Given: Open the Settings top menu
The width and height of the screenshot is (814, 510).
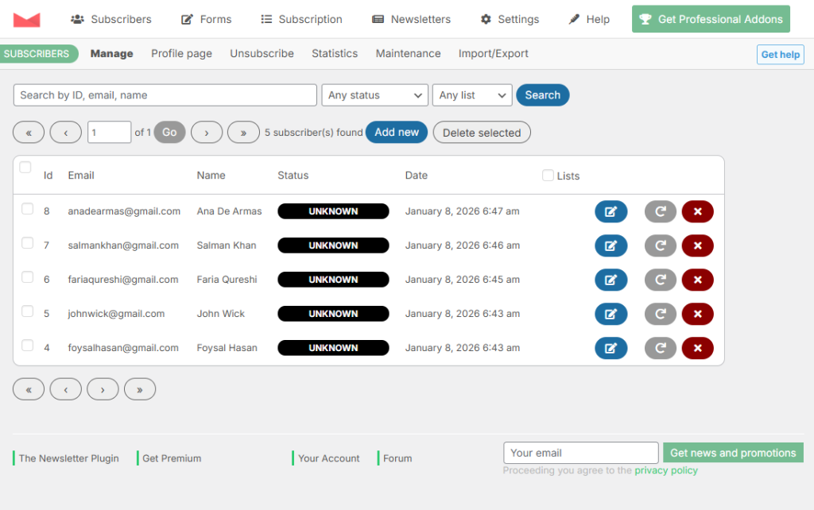Looking at the screenshot, I should (x=510, y=20).
